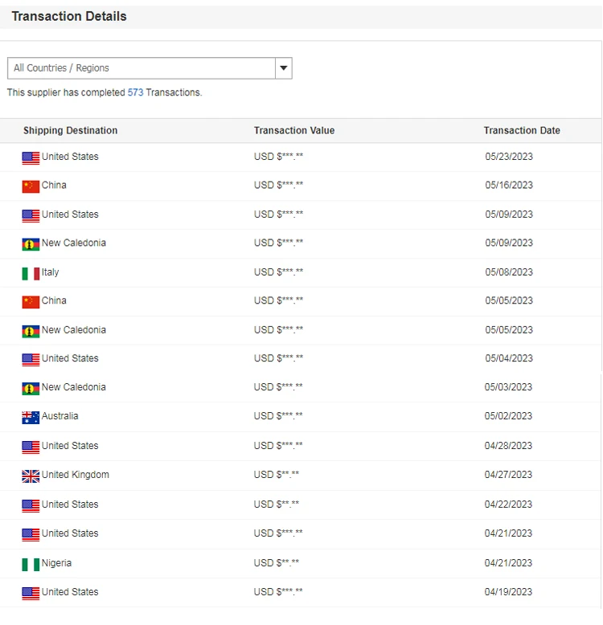Click the country dropdown arrow button
This screenshot has height=625, width=603.
tap(283, 68)
